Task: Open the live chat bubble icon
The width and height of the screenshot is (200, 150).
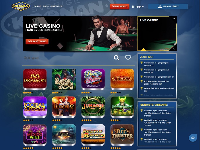Action: click(193, 138)
